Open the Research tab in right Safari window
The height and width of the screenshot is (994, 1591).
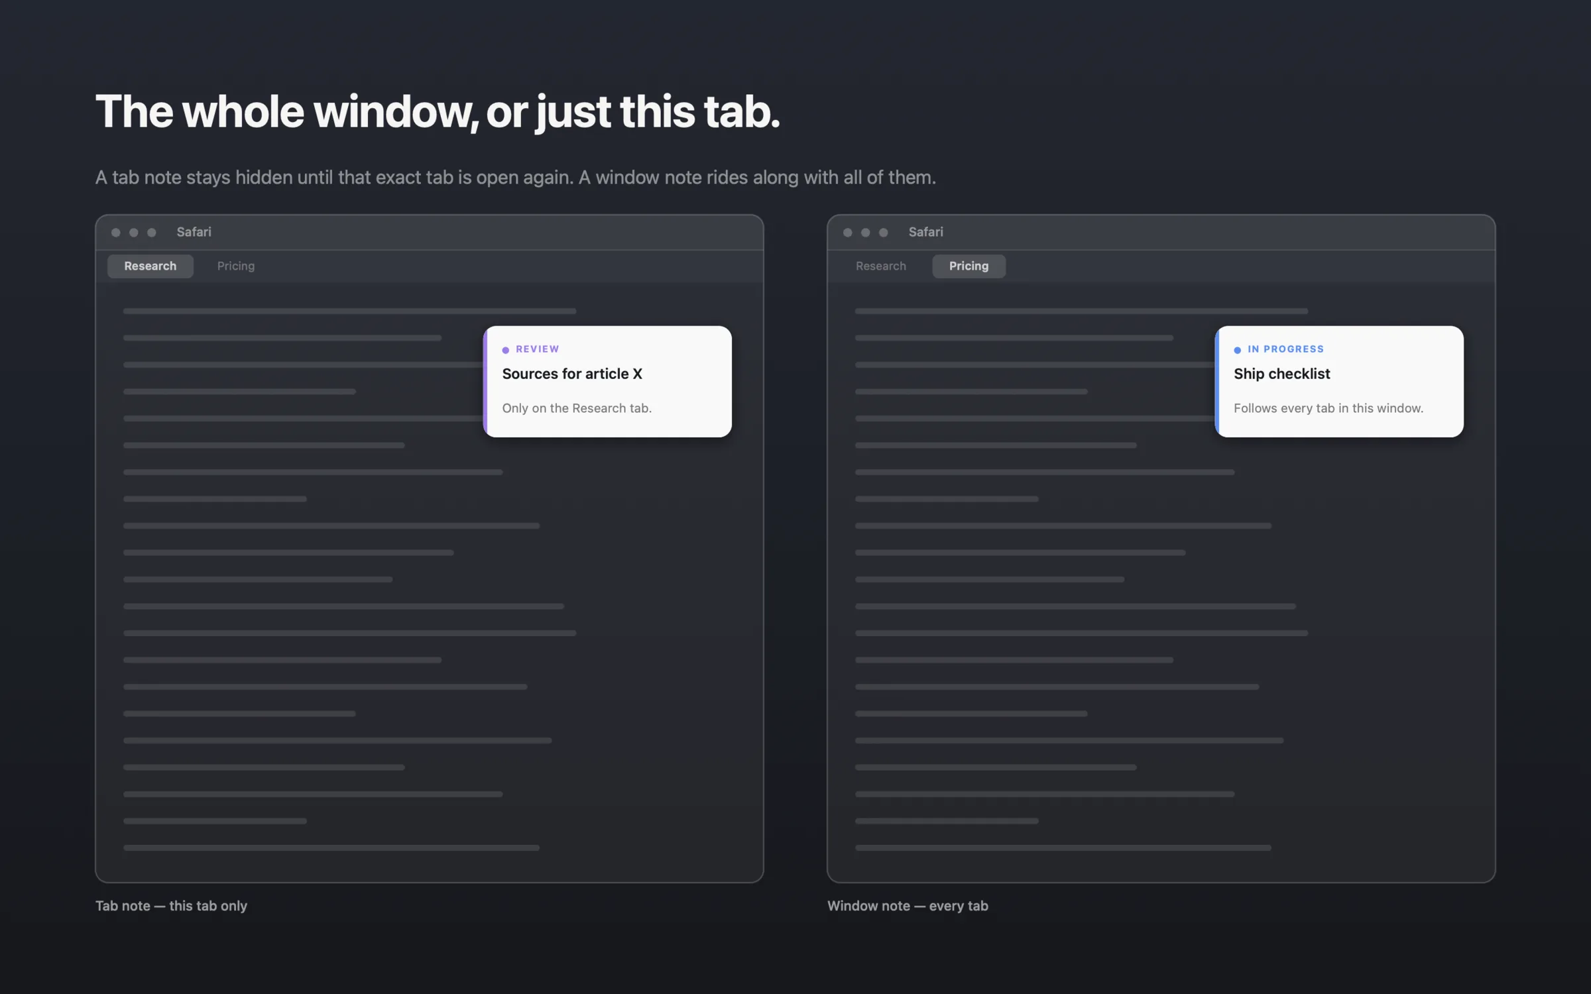click(880, 266)
